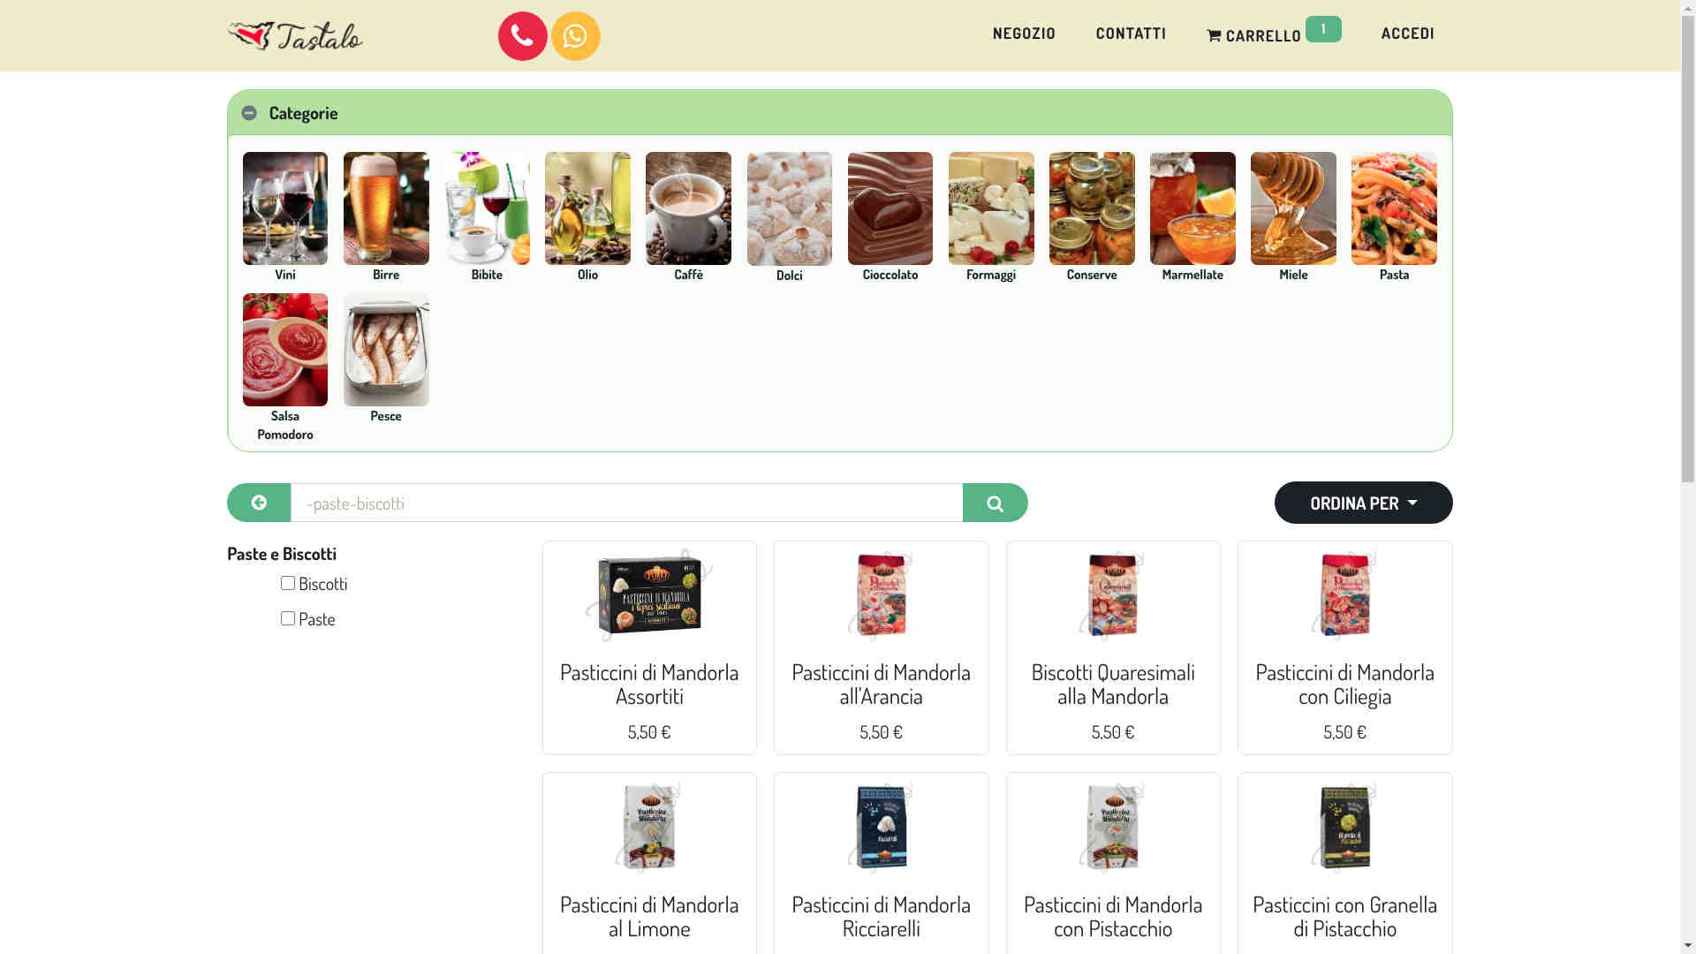The width and height of the screenshot is (1696, 954).
Task: Click the green back arrow button
Action: point(259,503)
